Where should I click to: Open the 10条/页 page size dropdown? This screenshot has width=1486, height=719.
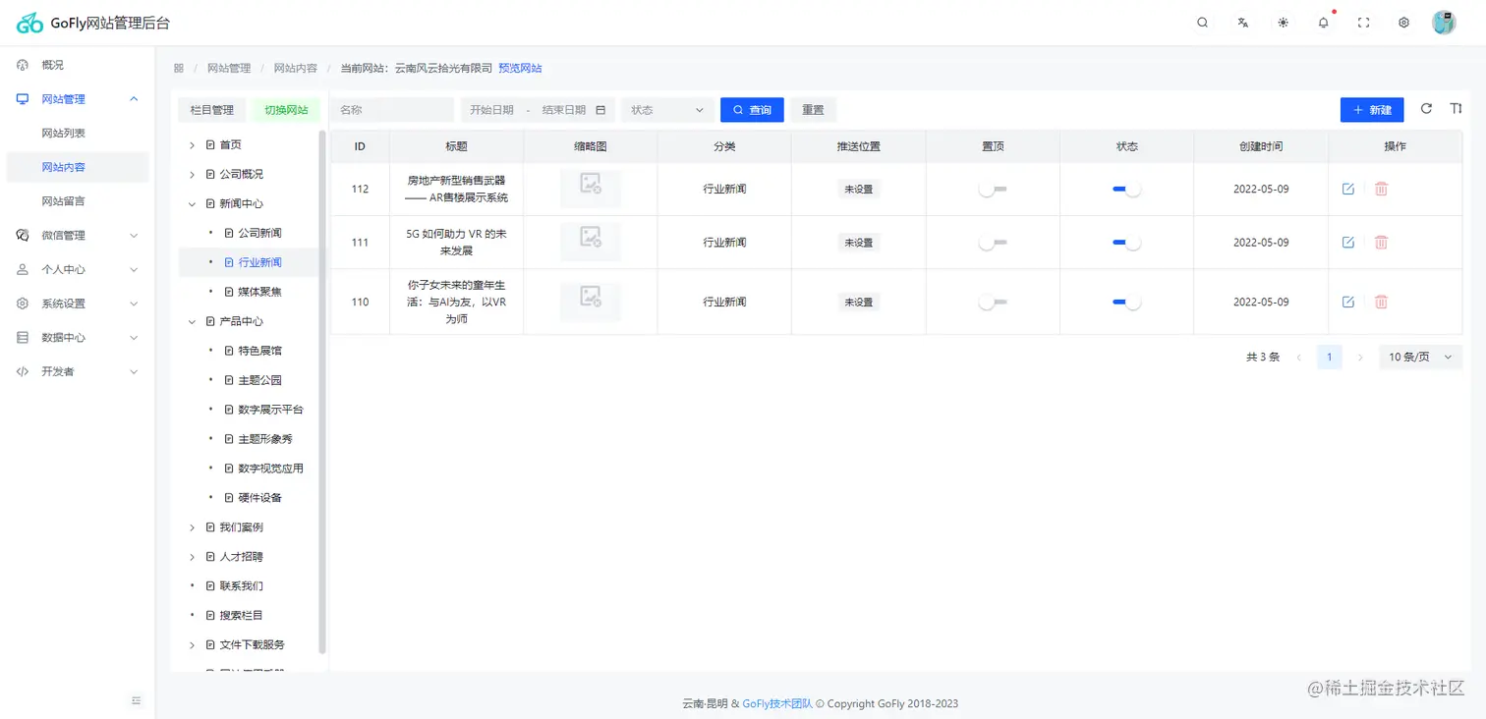pos(1420,358)
